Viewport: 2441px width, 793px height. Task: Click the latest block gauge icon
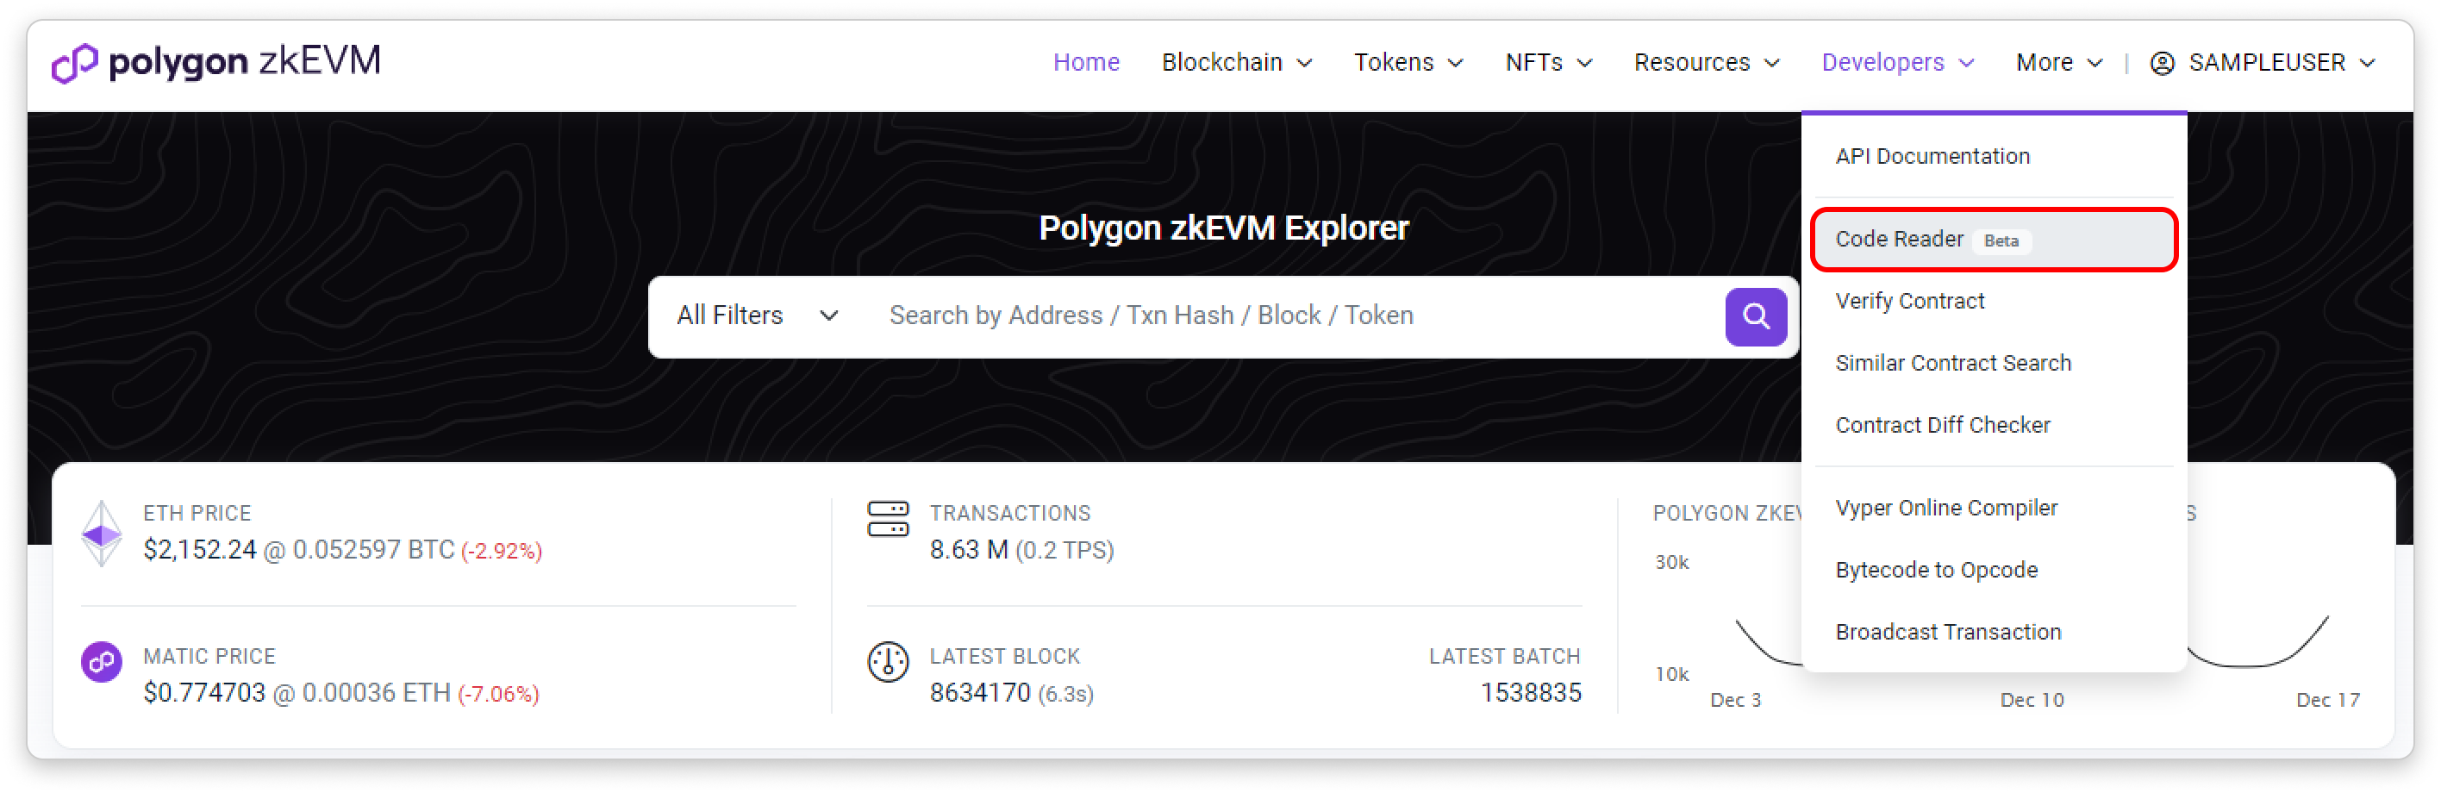[x=887, y=661]
